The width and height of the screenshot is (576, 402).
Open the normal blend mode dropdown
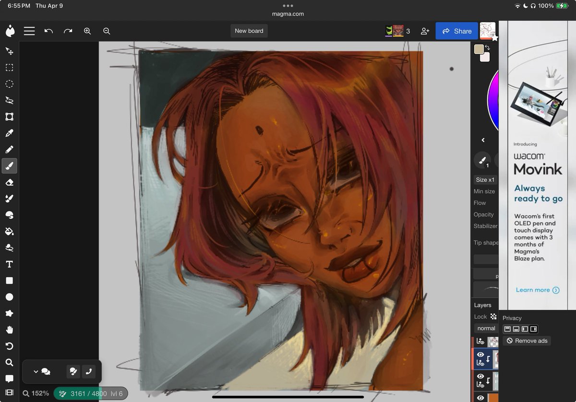(x=486, y=328)
